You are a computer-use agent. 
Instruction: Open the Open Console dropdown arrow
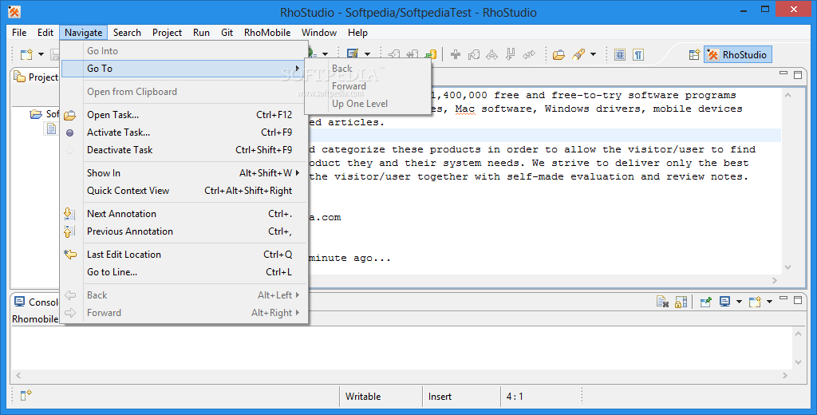coord(769,302)
